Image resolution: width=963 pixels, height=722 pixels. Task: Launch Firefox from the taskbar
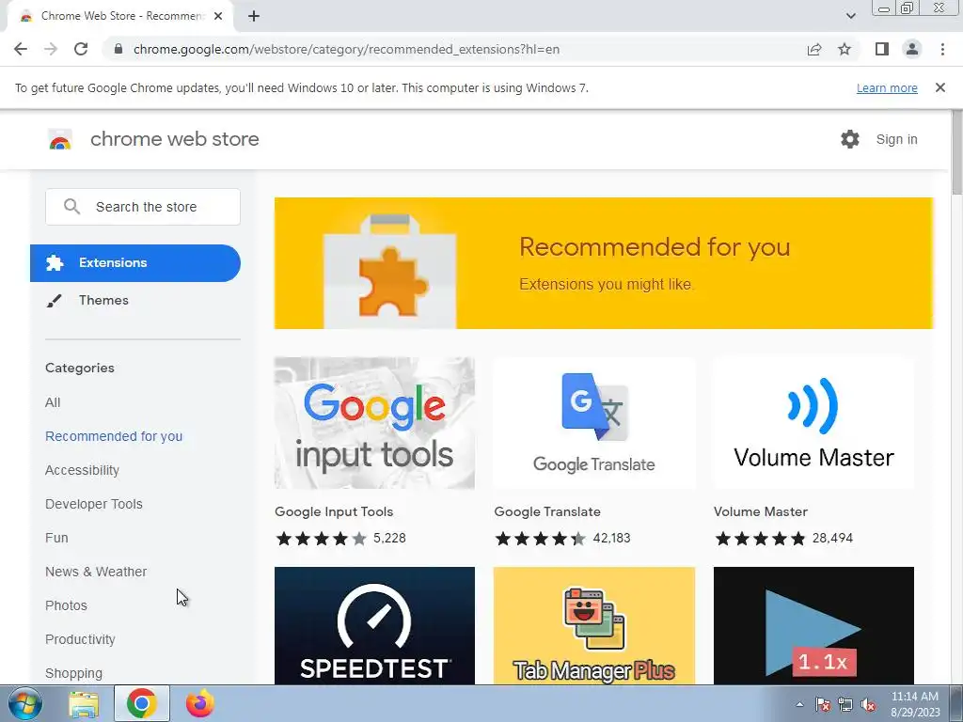(x=199, y=703)
